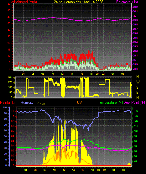Click the '29.5' barometer scale value
The height and width of the screenshot is (174, 146).
pyautogui.click(x=135, y=38)
